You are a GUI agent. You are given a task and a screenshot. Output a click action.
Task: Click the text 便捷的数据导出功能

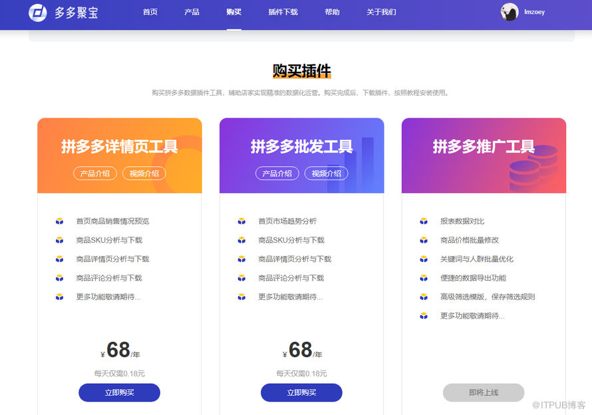pyautogui.click(x=473, y=278)
